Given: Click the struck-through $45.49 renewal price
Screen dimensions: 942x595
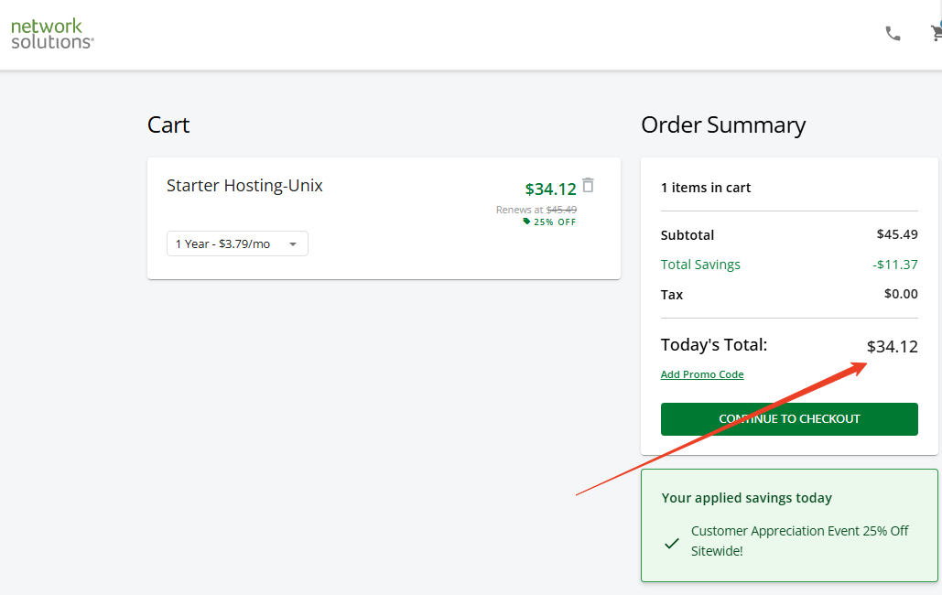Looking at the screenshot, I should click(561, 210).
